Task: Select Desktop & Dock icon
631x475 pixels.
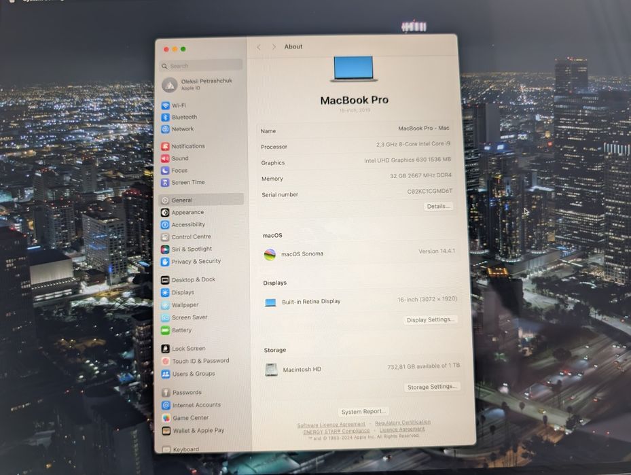Action: (x=165, y=280)
